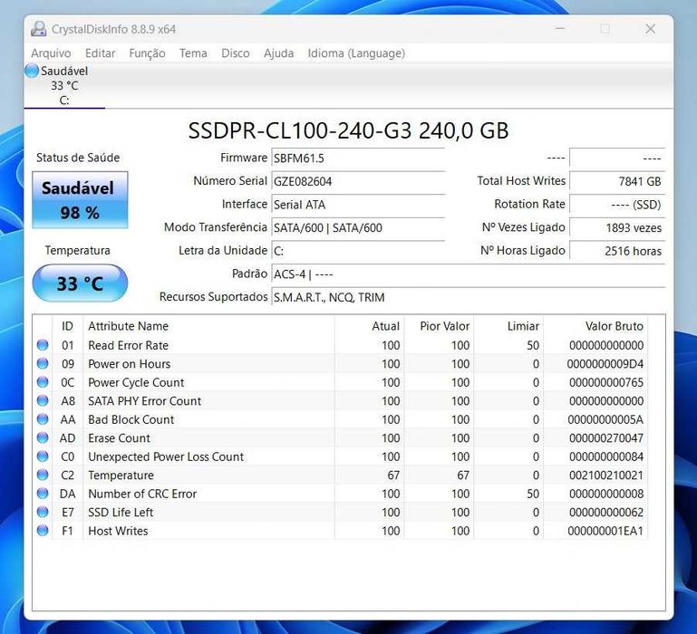Click raw value 000000270047

tap(606, 438)
